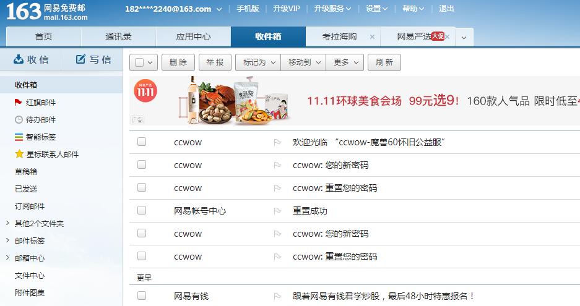Screen dimensions: 580x306
Task: Open the more-tabs dropdown arrow
Action: pyautogui.click(x=464, y=37)
